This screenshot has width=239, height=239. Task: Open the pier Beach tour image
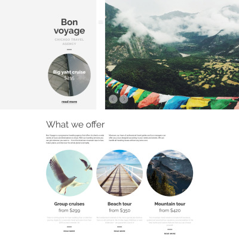119,173
